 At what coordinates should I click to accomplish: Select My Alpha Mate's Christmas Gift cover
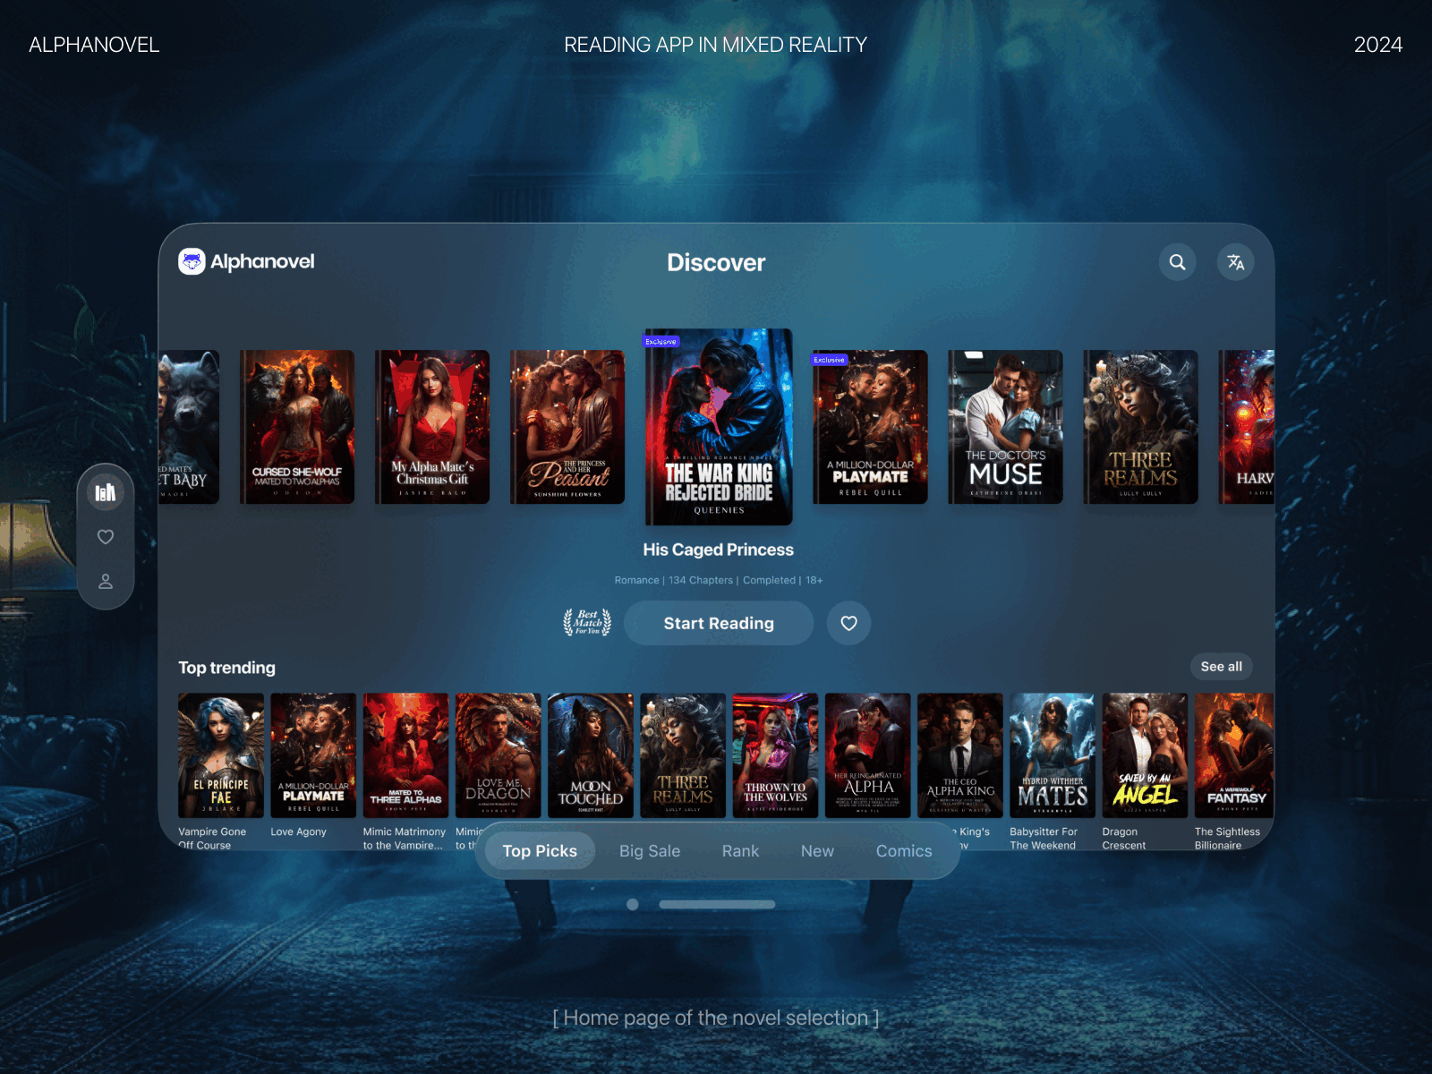[432, 427]
